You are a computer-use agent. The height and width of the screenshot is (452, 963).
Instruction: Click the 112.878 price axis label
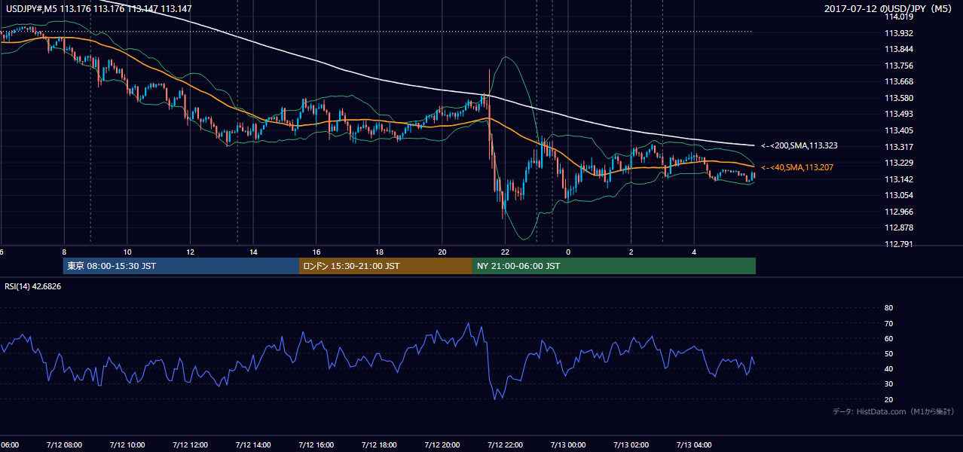pos(899,228)
